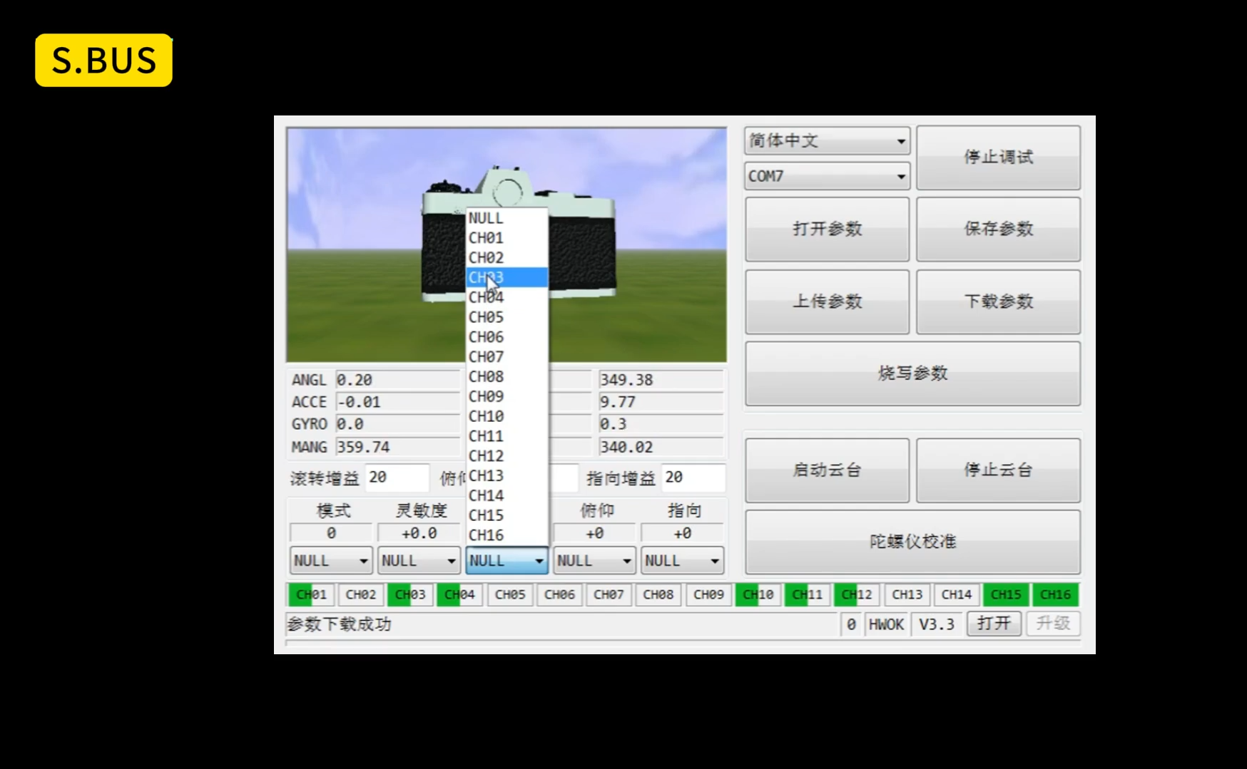This screenshot has width=1247, height=769.
Task: Click the 模式 value field showing 0
Action: [331, 533]
